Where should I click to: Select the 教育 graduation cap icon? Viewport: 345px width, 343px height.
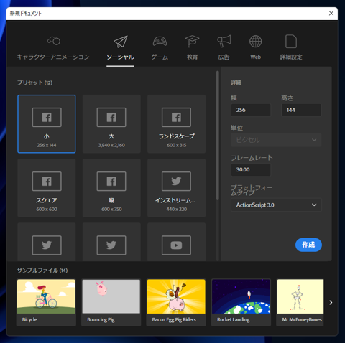192,41
